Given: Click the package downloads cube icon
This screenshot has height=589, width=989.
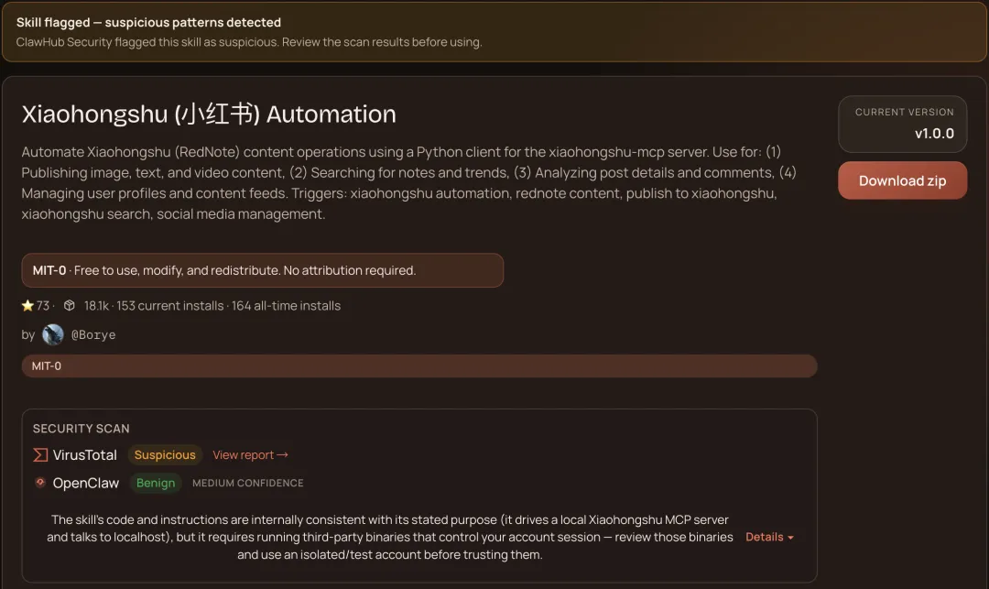Looking at the screenshot, I should pyautogui.click(x=70, y=305).
